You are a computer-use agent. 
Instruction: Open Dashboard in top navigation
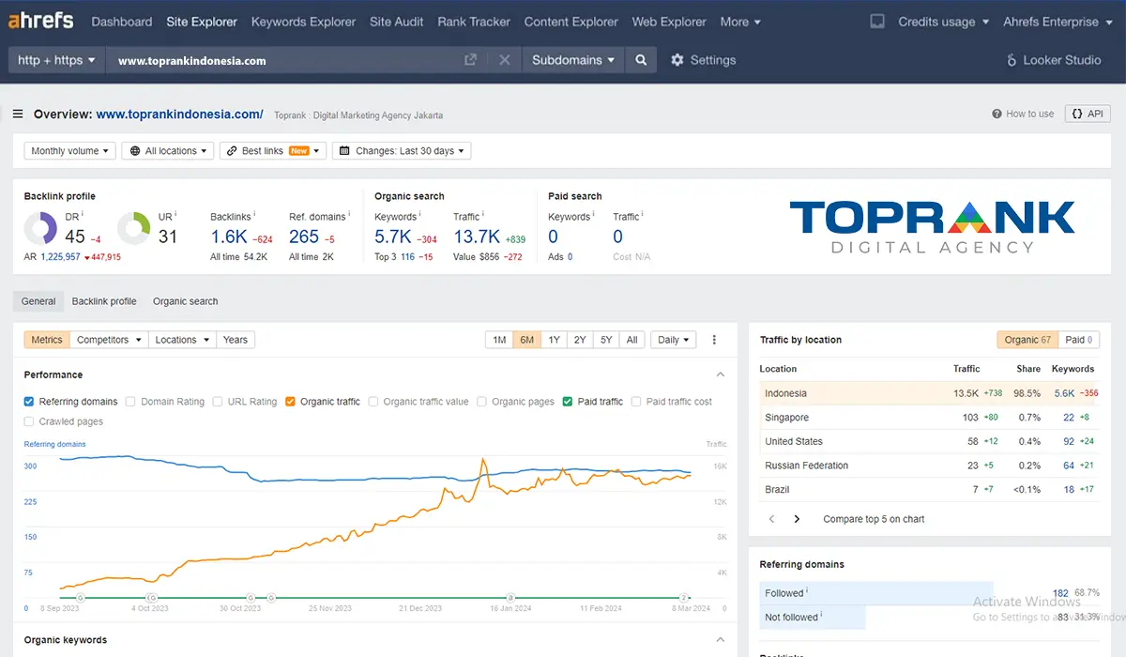(x=122, y=22)
